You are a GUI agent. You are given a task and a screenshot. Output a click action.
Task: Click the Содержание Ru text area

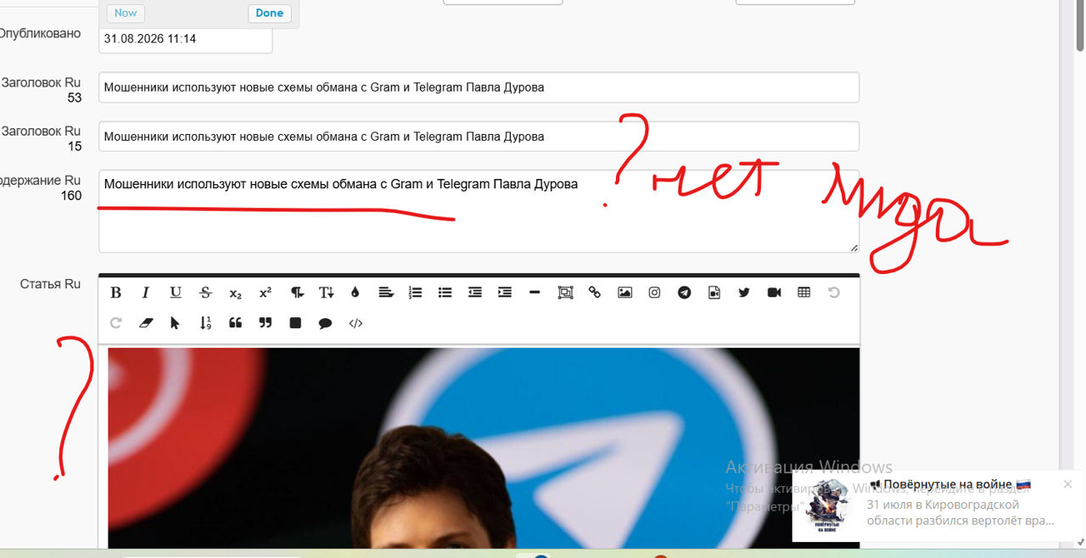479,211
